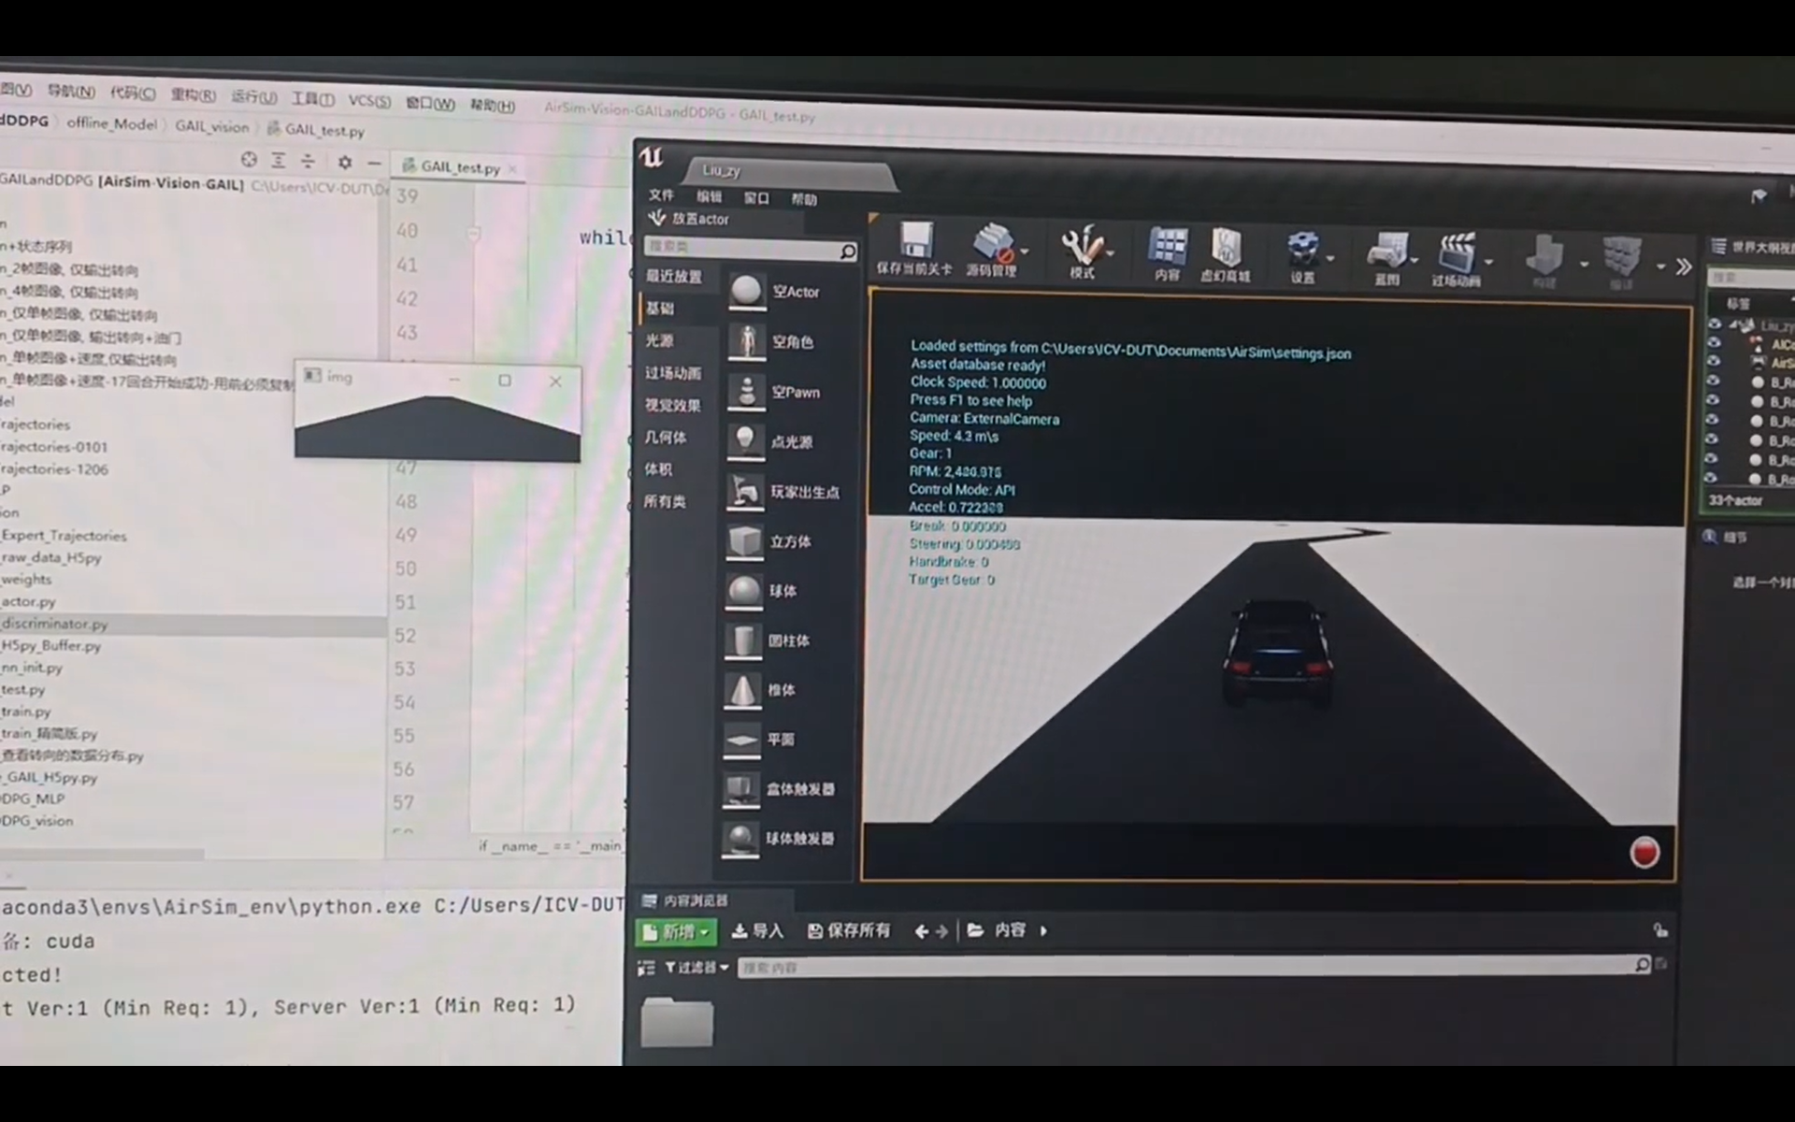Screen dimensions: 1795x1122
Task: Click the Import (导入) button
Action: tap(757, 931)
